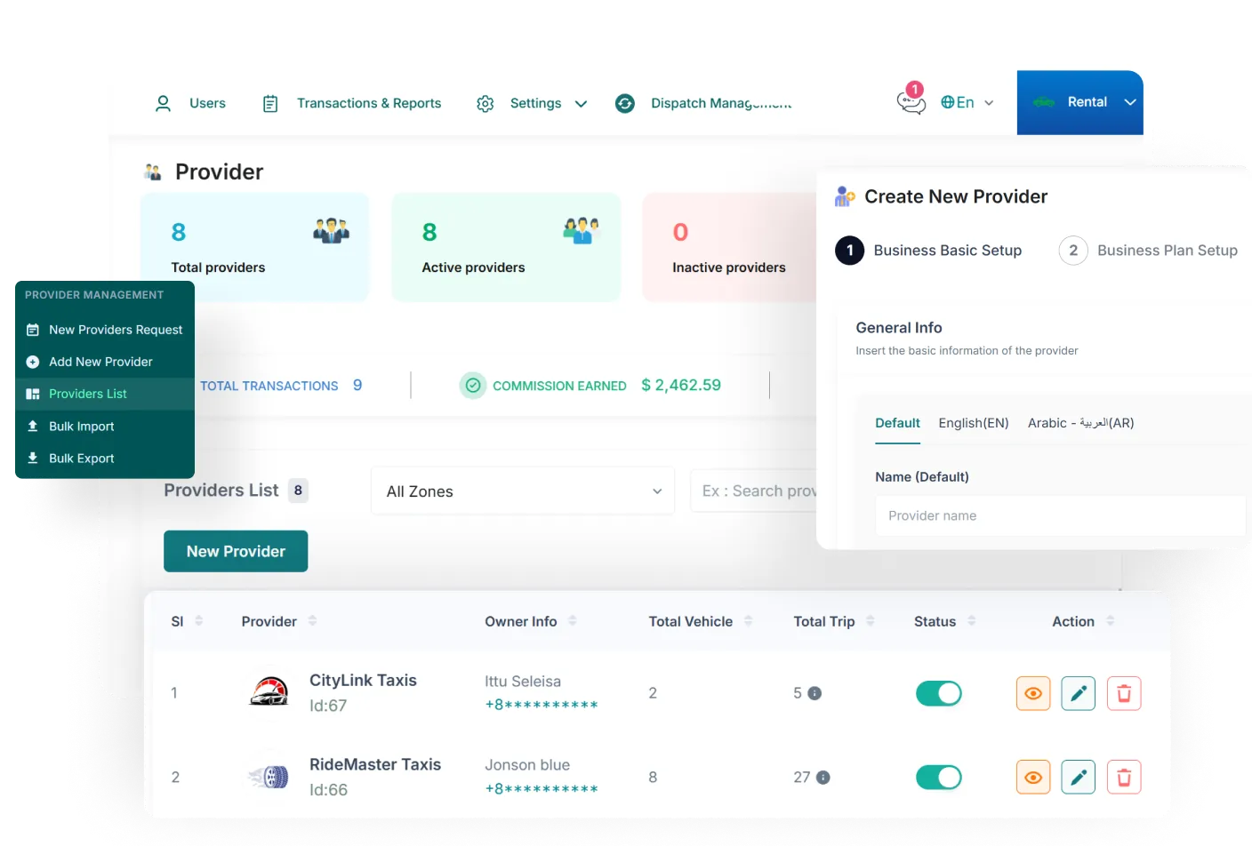Switch to the Arabic (AR) language tab
The image size is (1252, 846).
tap(1080, 423)
